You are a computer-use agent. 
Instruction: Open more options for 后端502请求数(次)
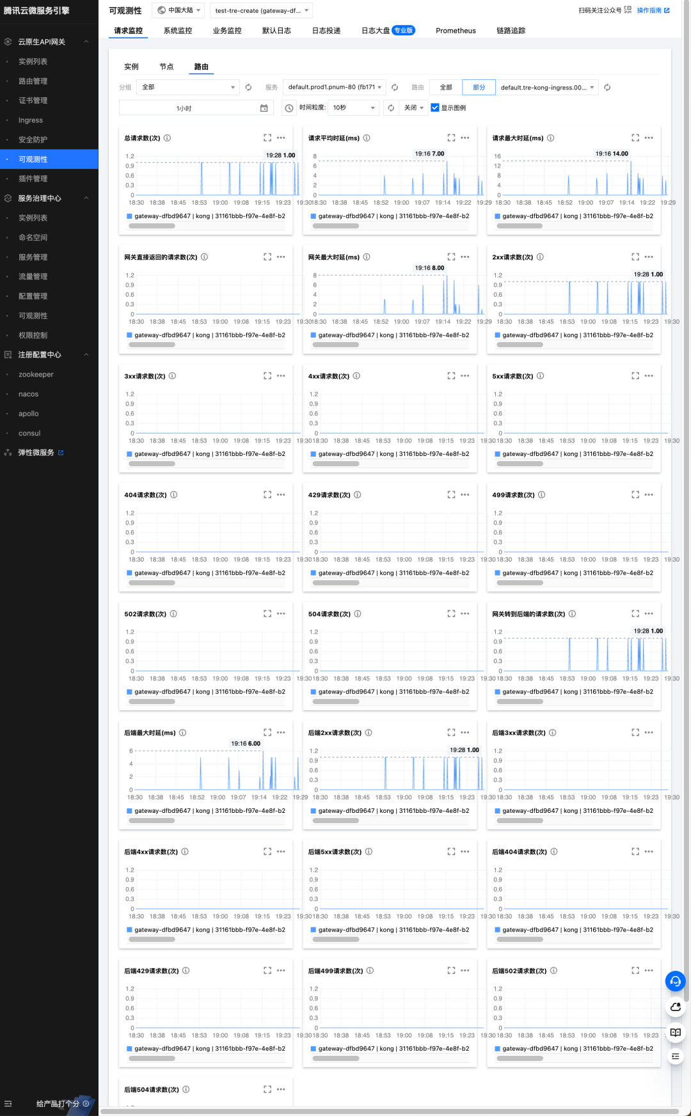click(x=649, y=971)
